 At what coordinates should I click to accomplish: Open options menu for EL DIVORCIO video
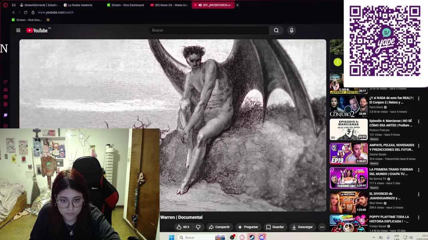(418, 194)
